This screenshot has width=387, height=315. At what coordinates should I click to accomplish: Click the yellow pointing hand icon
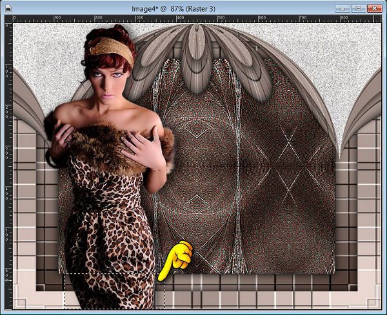coord(176,260)
